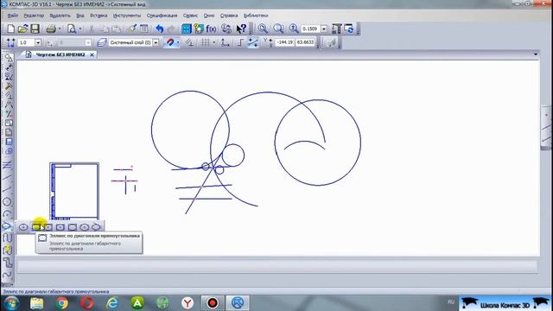Toggle local snap prohibition button
The image size is (553, 311).
click(x=189, y=42)
